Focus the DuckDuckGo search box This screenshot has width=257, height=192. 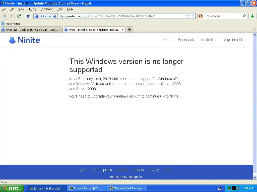[x=224, y=16]
